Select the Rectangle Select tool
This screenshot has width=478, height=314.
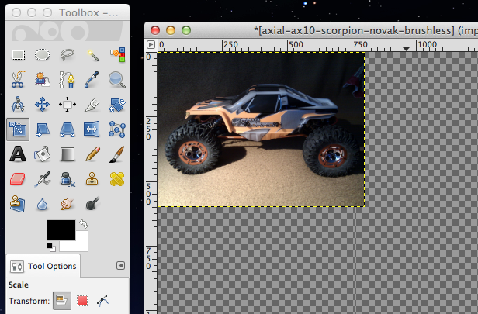18,54
